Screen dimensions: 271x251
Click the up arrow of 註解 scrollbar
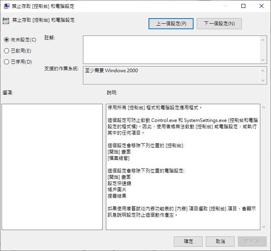tap(263, 40)
